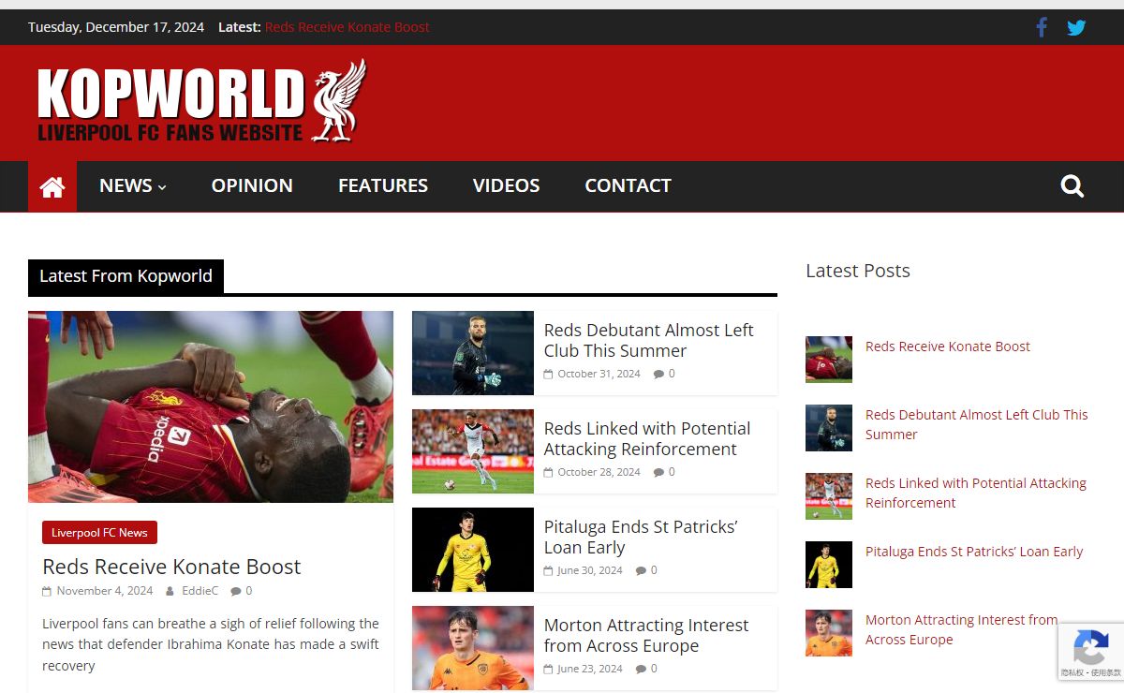Open author link EddieC

[x=200, y=591]
